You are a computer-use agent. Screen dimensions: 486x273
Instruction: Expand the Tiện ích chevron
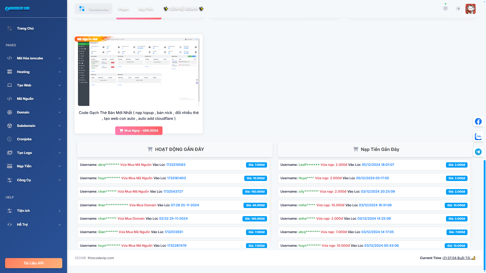pos(60,211)
